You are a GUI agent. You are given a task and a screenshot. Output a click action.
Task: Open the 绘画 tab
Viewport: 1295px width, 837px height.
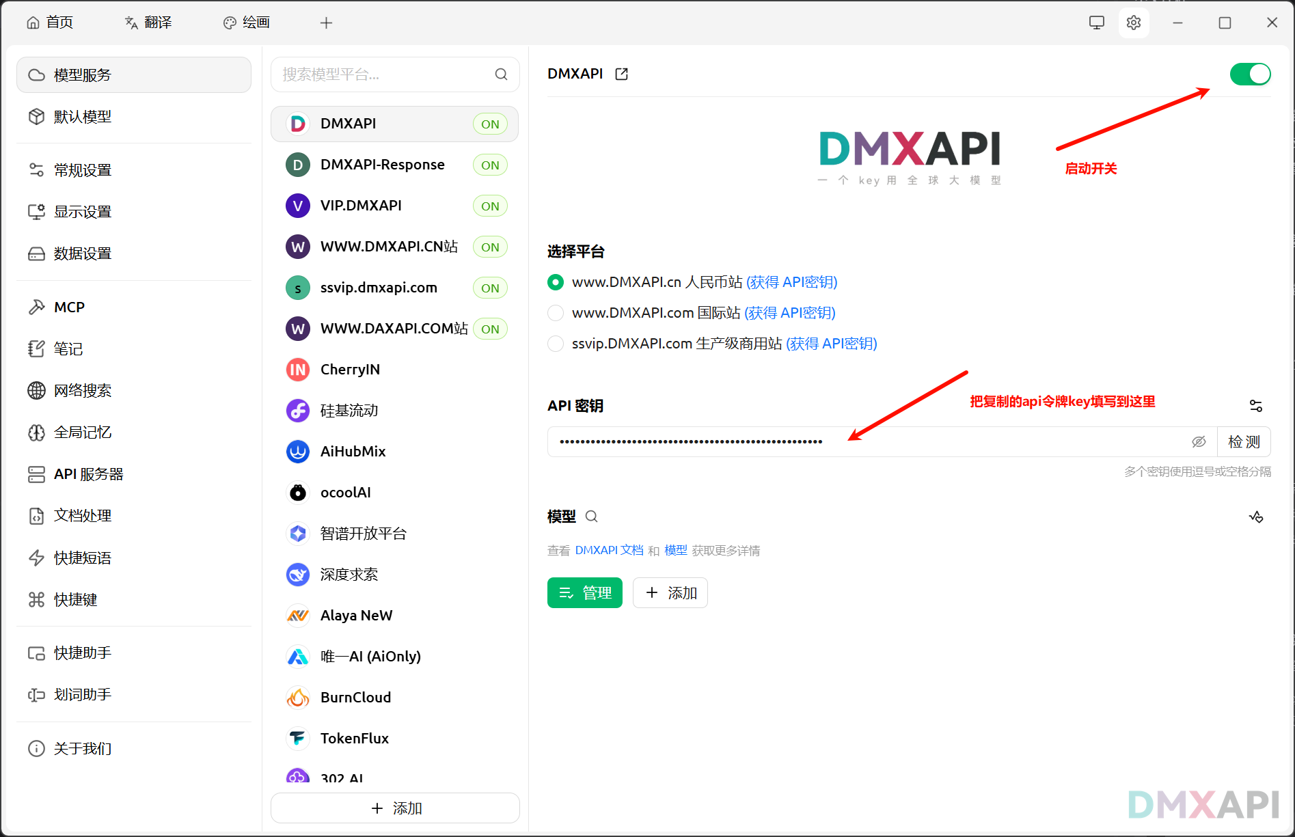click(x=247, y=23)
